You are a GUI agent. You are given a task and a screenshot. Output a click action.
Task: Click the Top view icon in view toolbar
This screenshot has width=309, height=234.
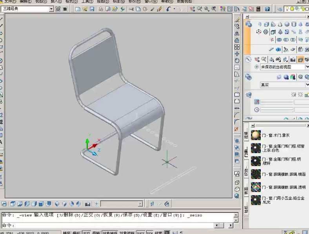pos(13,204)
